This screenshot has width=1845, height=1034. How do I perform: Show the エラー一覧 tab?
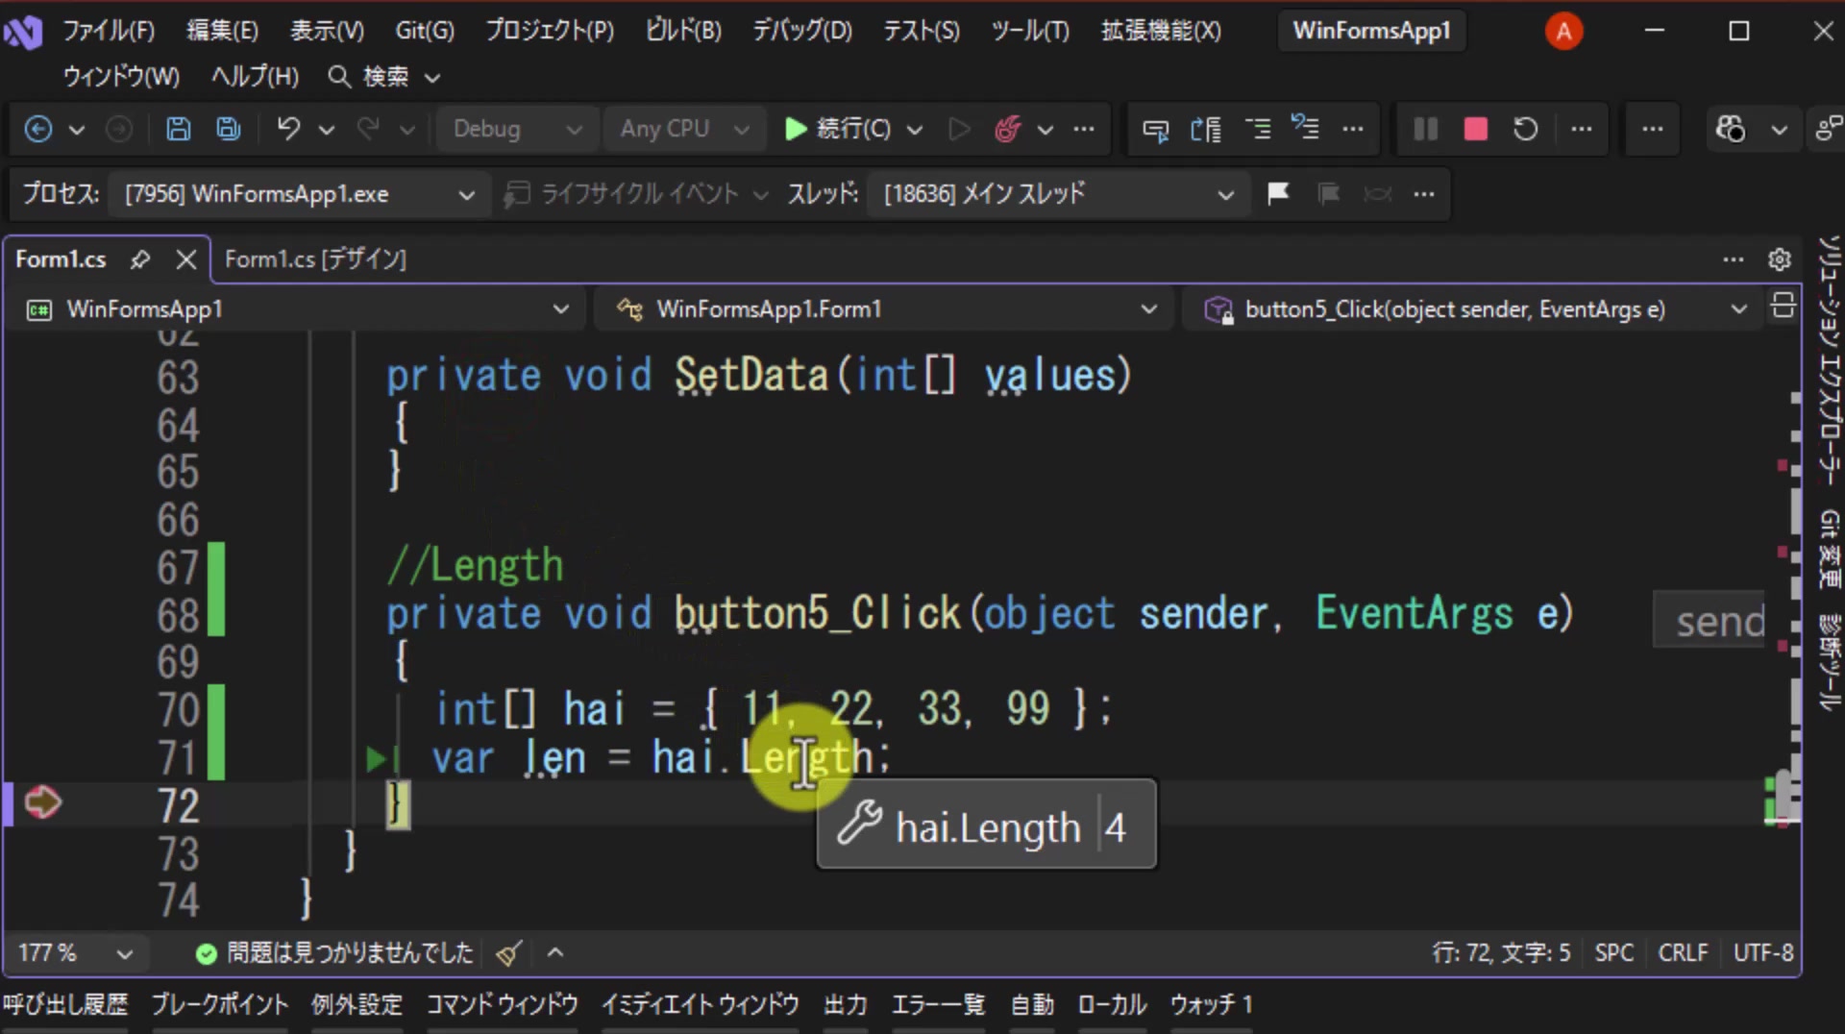[x=938, y=1005]
